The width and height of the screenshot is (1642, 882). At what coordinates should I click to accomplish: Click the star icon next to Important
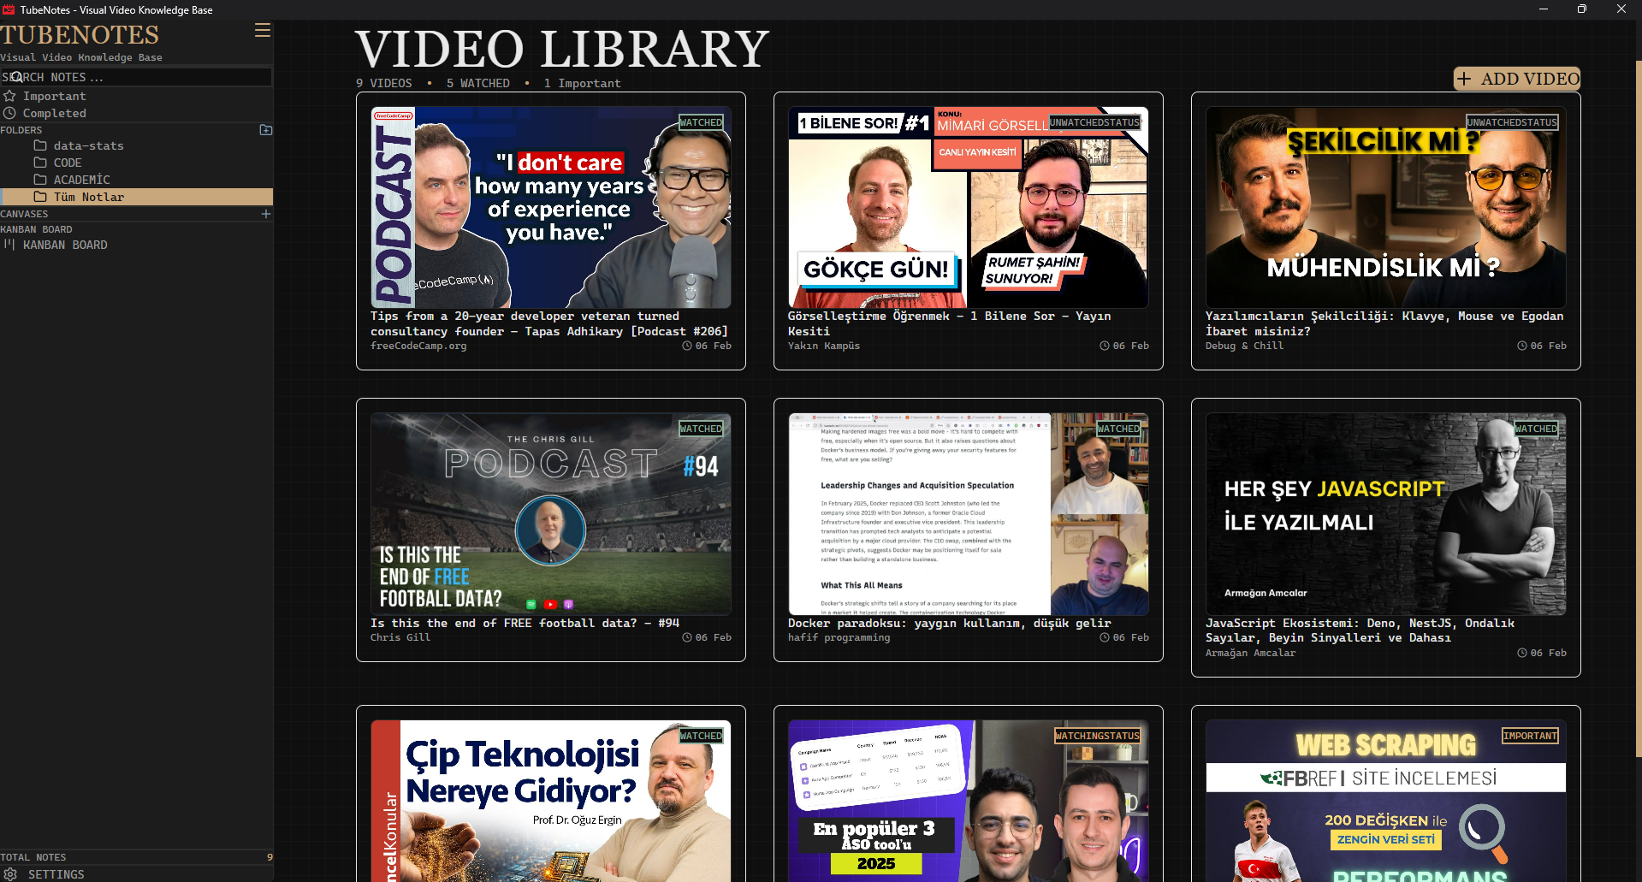click(x=9, y=96)
